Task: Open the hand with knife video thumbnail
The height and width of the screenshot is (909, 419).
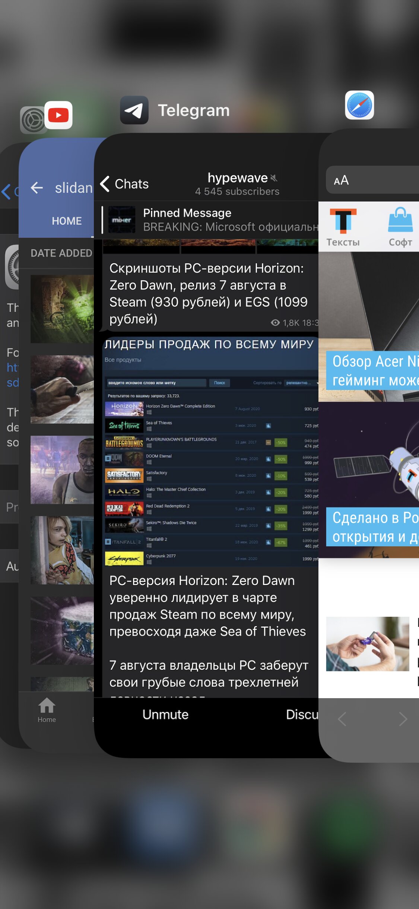Action: click(62, 389)
